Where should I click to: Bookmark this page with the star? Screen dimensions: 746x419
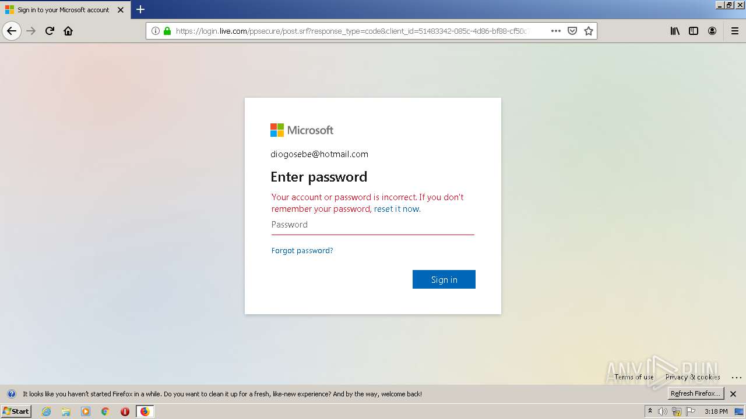589,31
